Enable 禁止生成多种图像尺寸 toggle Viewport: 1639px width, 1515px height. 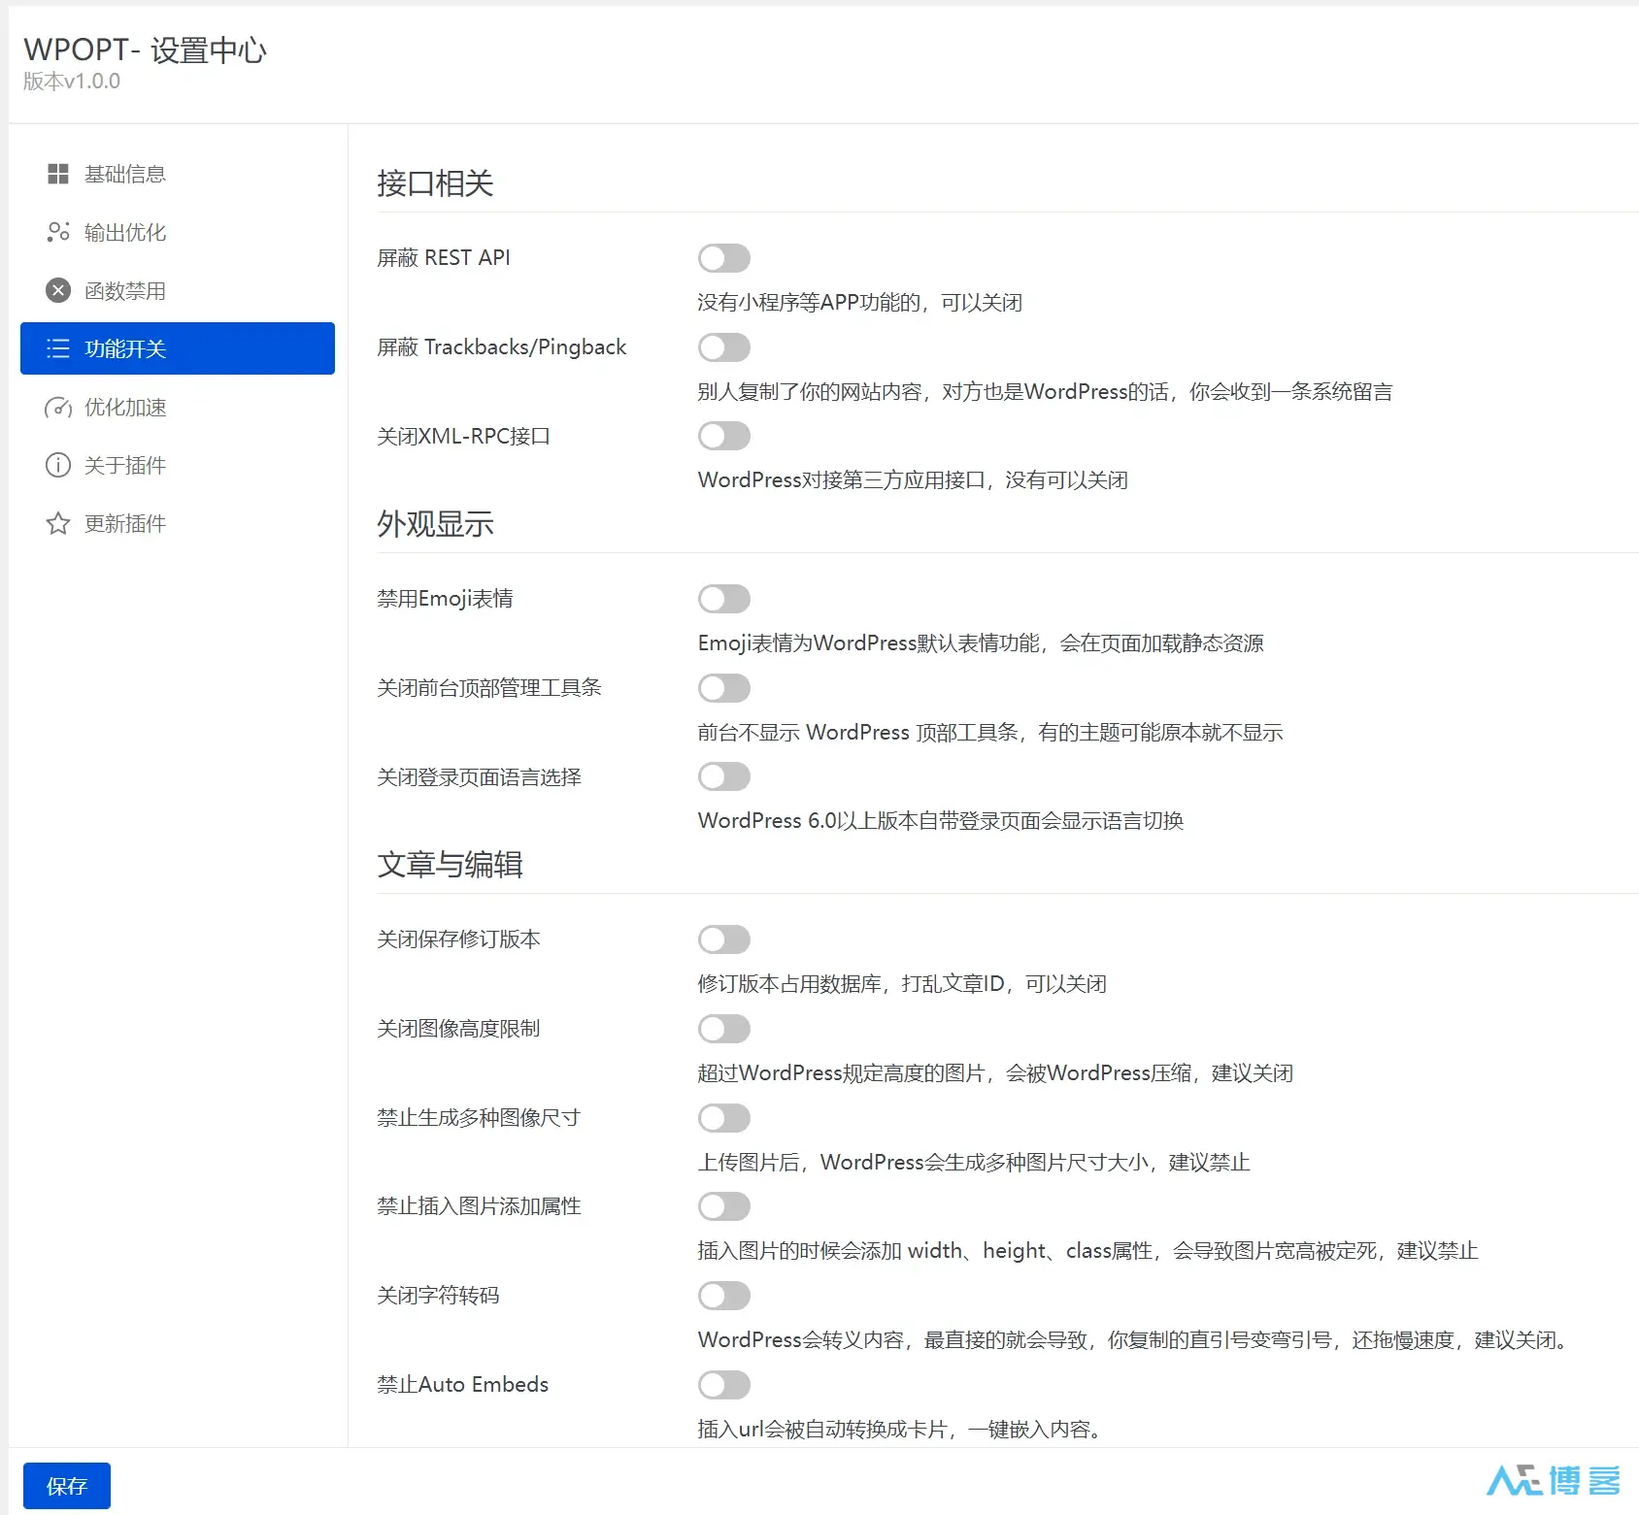pyautogui.click(x=723, y=1118)
